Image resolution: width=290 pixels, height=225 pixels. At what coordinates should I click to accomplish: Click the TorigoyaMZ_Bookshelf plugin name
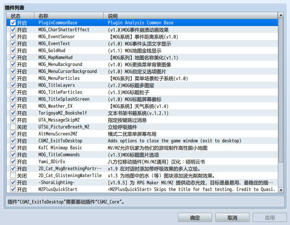click(63, 113)
